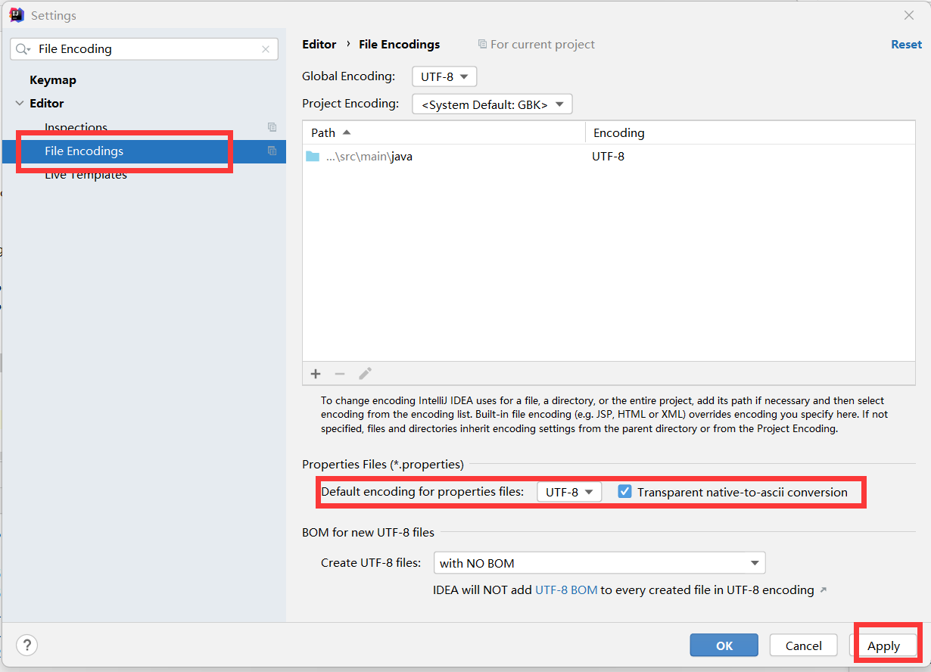Toggle Transparent native-to-ascii conversion checkbox

click(x=624, y=492)
